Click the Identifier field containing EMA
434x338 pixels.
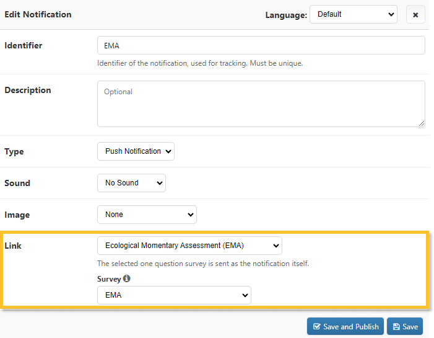(x=261, y=45)
